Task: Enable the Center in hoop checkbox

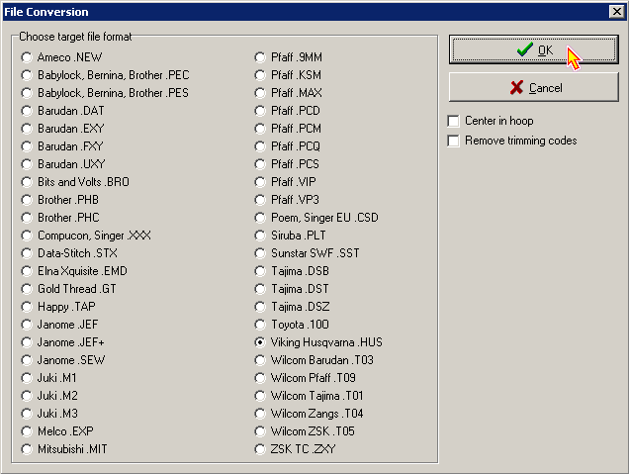Action: coord(455,122)
